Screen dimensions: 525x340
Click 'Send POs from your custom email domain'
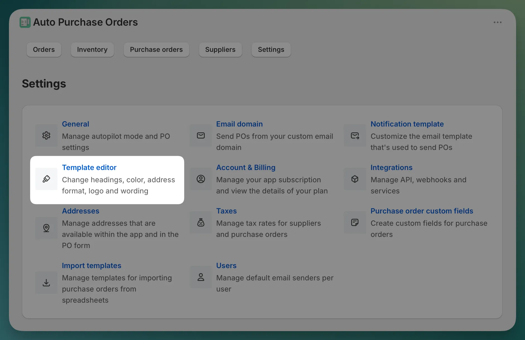tap(274, 142)
